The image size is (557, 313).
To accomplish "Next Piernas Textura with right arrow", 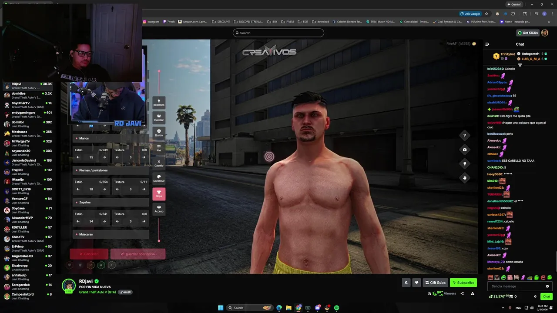I will pyautogui.click(x=144, y=189).
